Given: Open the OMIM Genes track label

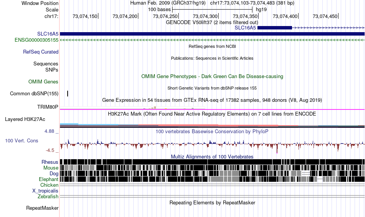Looking at the screenshot, I should pos(43,82).
